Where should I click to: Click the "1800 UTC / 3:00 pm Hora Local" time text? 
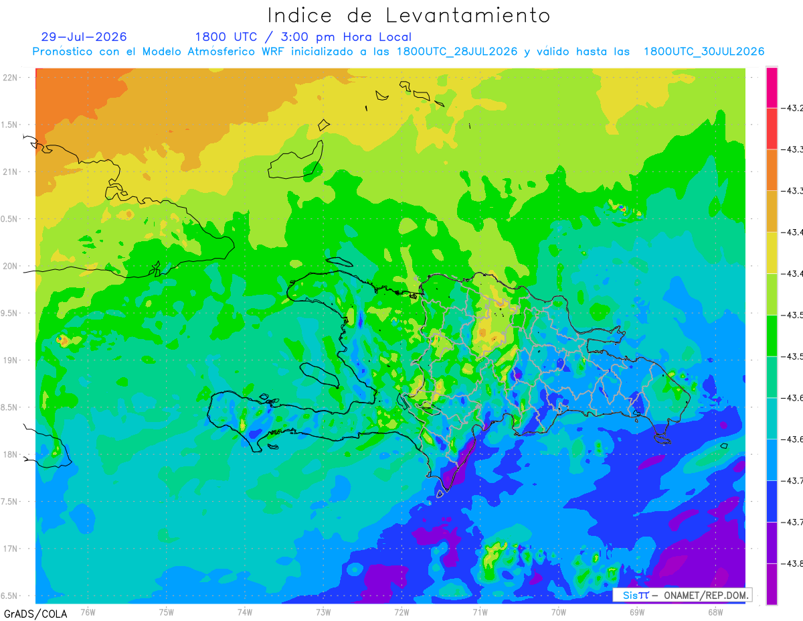click(303, 37)
